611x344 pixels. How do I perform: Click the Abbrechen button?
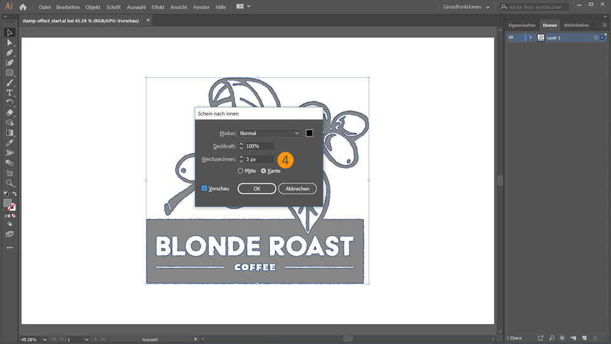297,189
